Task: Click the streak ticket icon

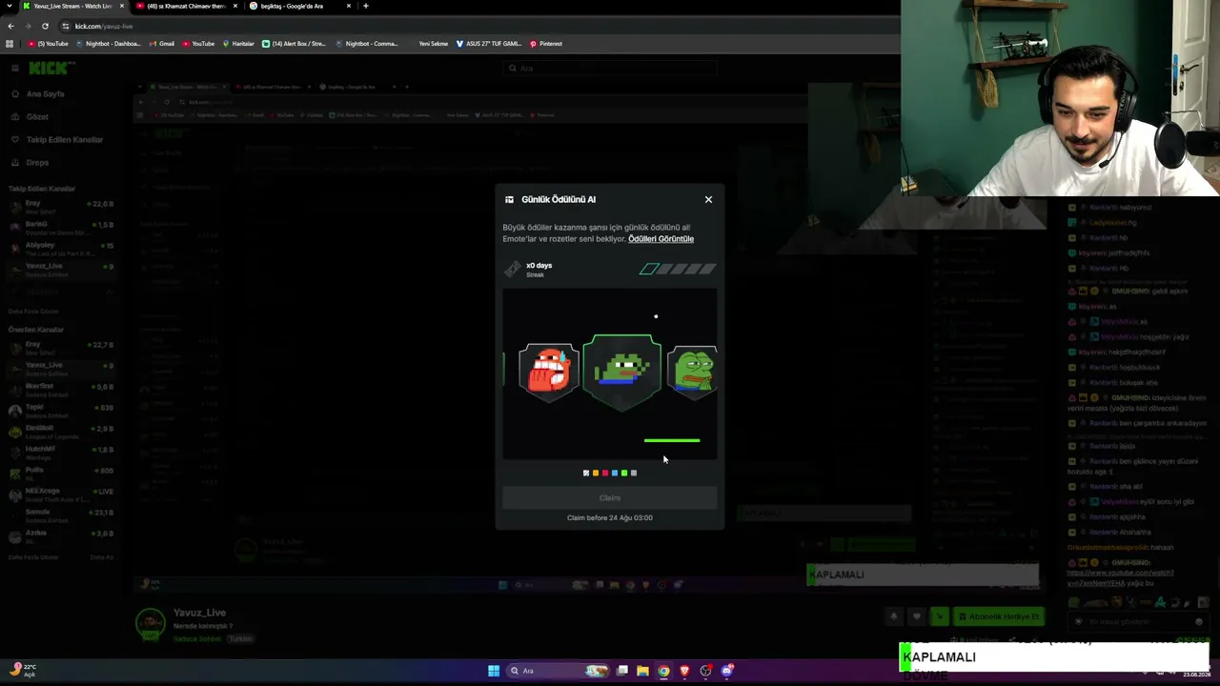Action: (x=513, y=271)
